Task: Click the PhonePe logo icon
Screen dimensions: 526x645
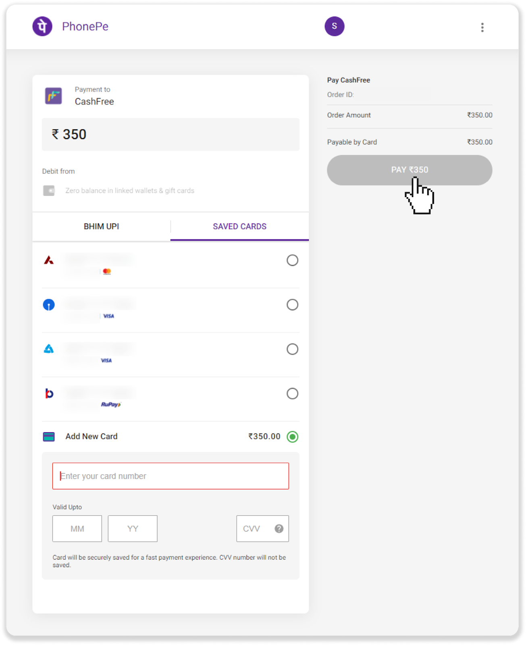Action: [x=42, y=27]
